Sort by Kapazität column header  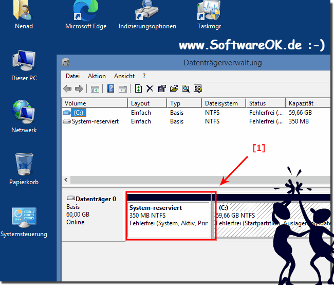308,103
